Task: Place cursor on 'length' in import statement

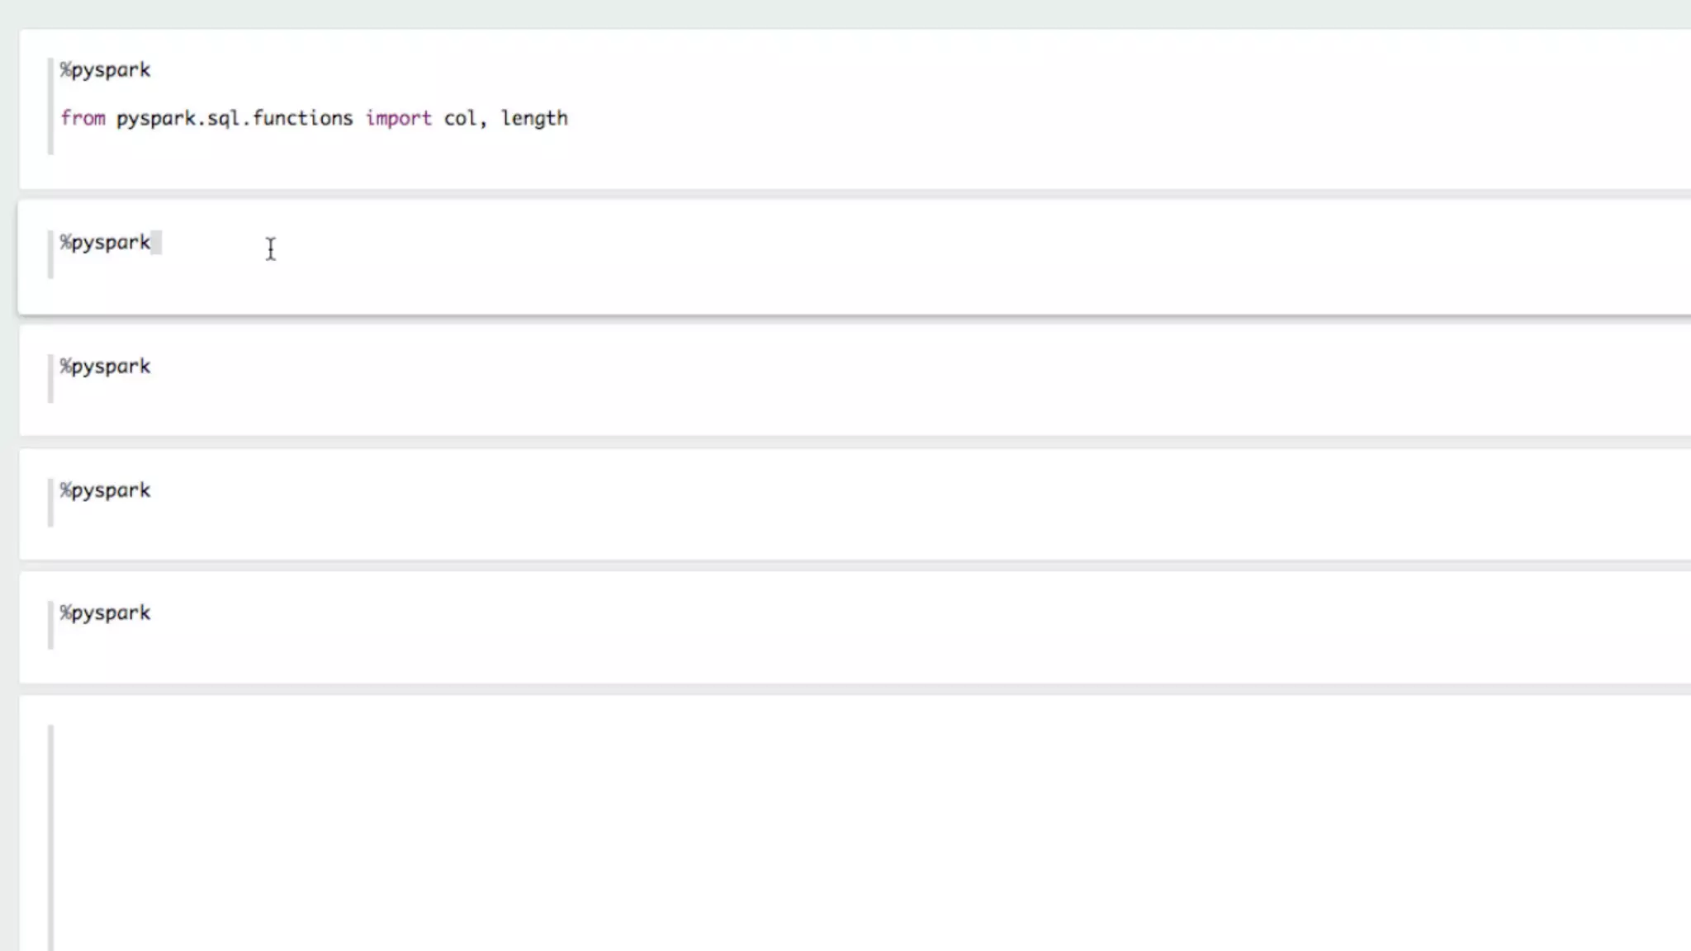Action: [533, 118]
